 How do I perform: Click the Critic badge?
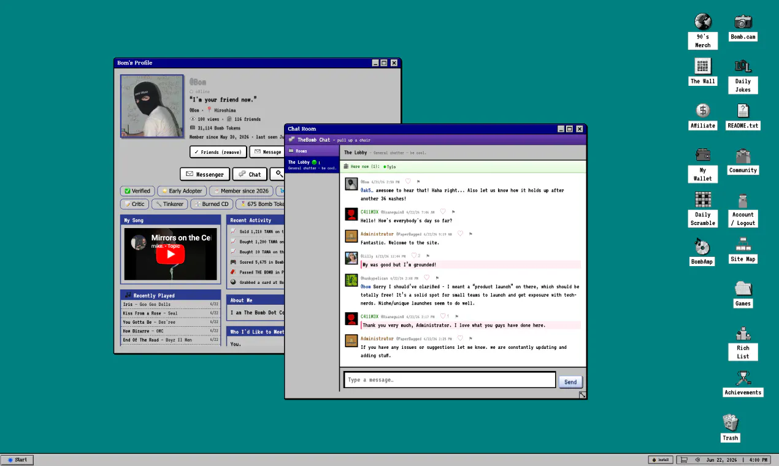[x=134, y=204]
